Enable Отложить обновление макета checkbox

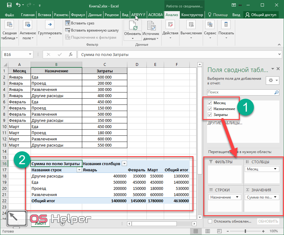[x=210, y=221]
